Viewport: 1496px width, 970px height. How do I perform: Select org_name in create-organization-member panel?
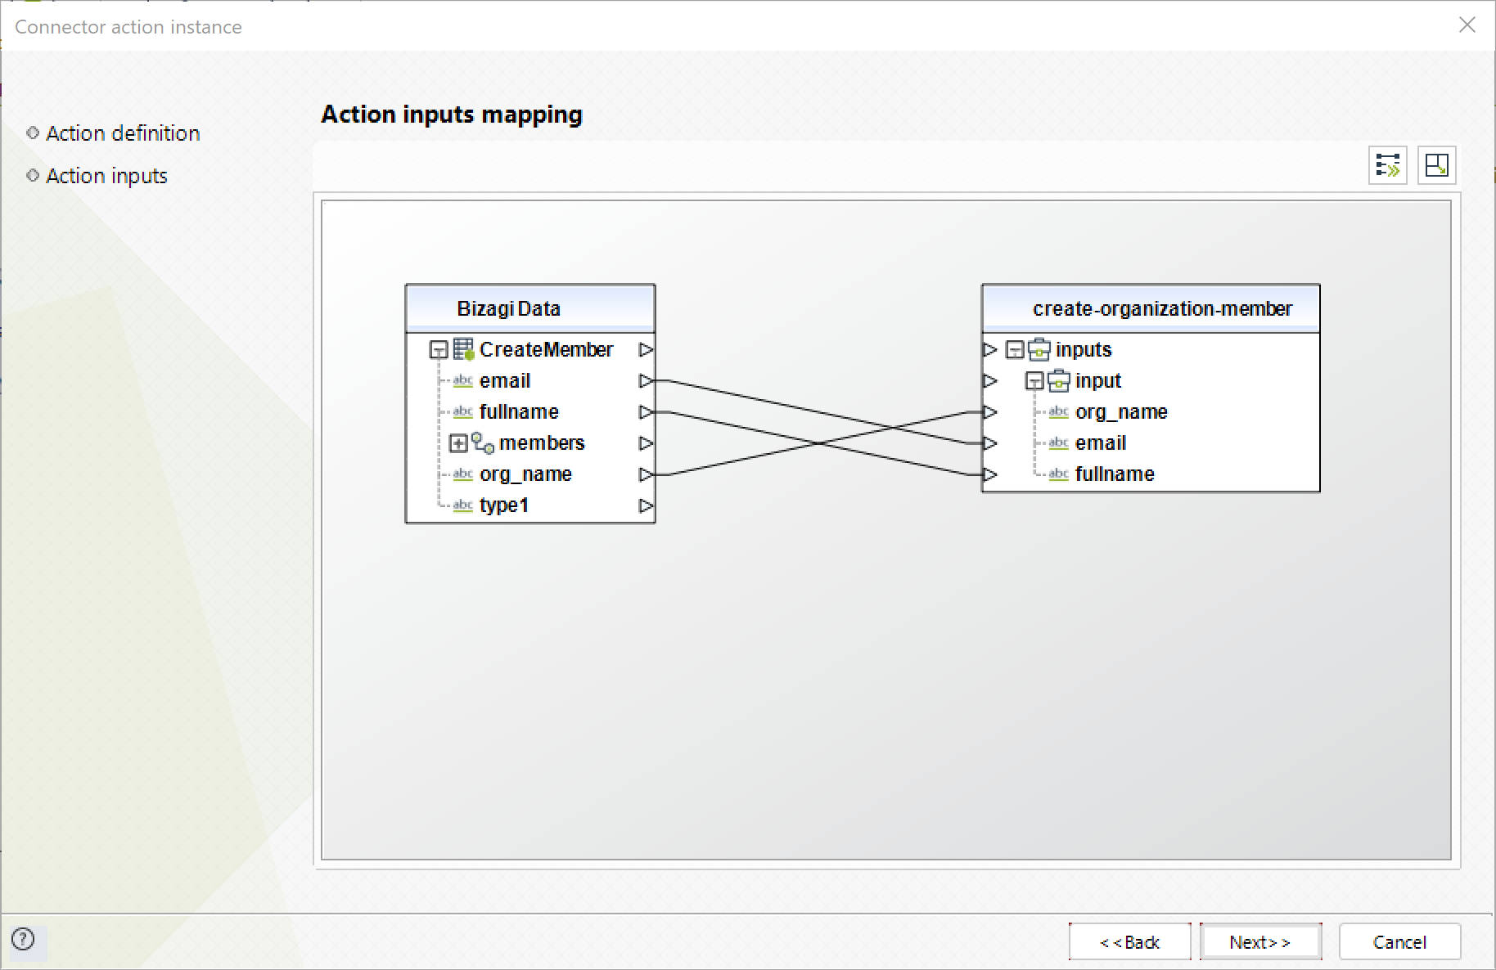[x=1121, y=412]
